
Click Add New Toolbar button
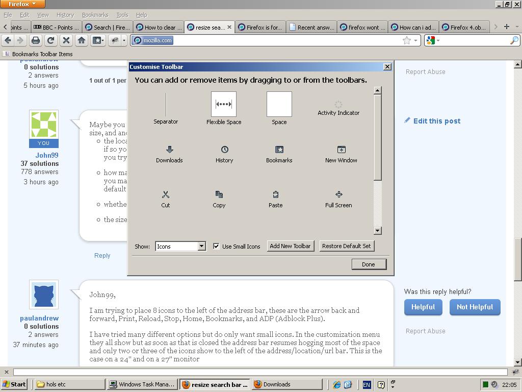point(290,246)
